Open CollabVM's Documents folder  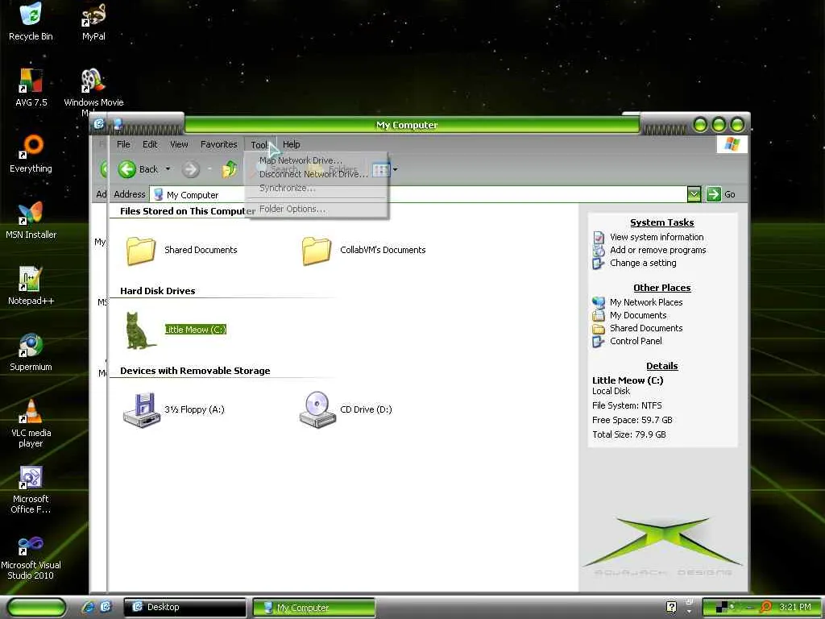click(363, 250)
